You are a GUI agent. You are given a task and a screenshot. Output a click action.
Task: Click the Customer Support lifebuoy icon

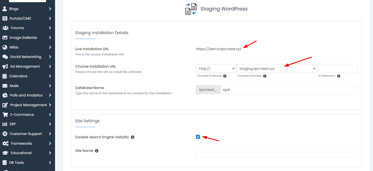pyautogui.click(x=5, y=134)
